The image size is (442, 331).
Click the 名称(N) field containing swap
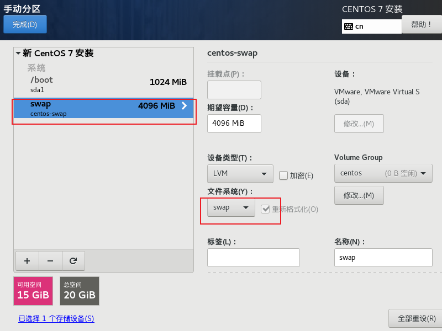tap(383, 258)
